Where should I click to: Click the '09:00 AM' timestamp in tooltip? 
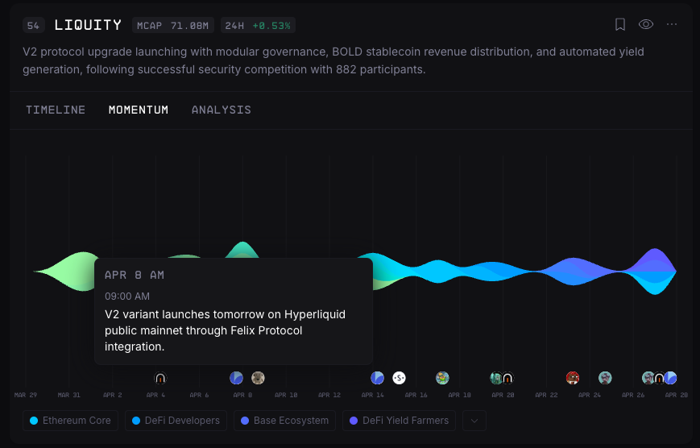point(127,297)
